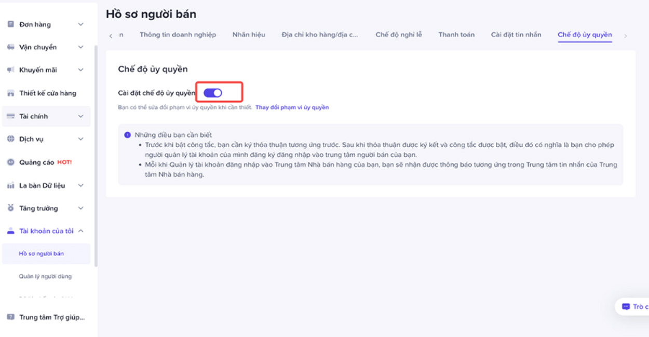Click the Tăng trưởng medal icon
Viewport: 649px width, 337px height.
point(10,208)
